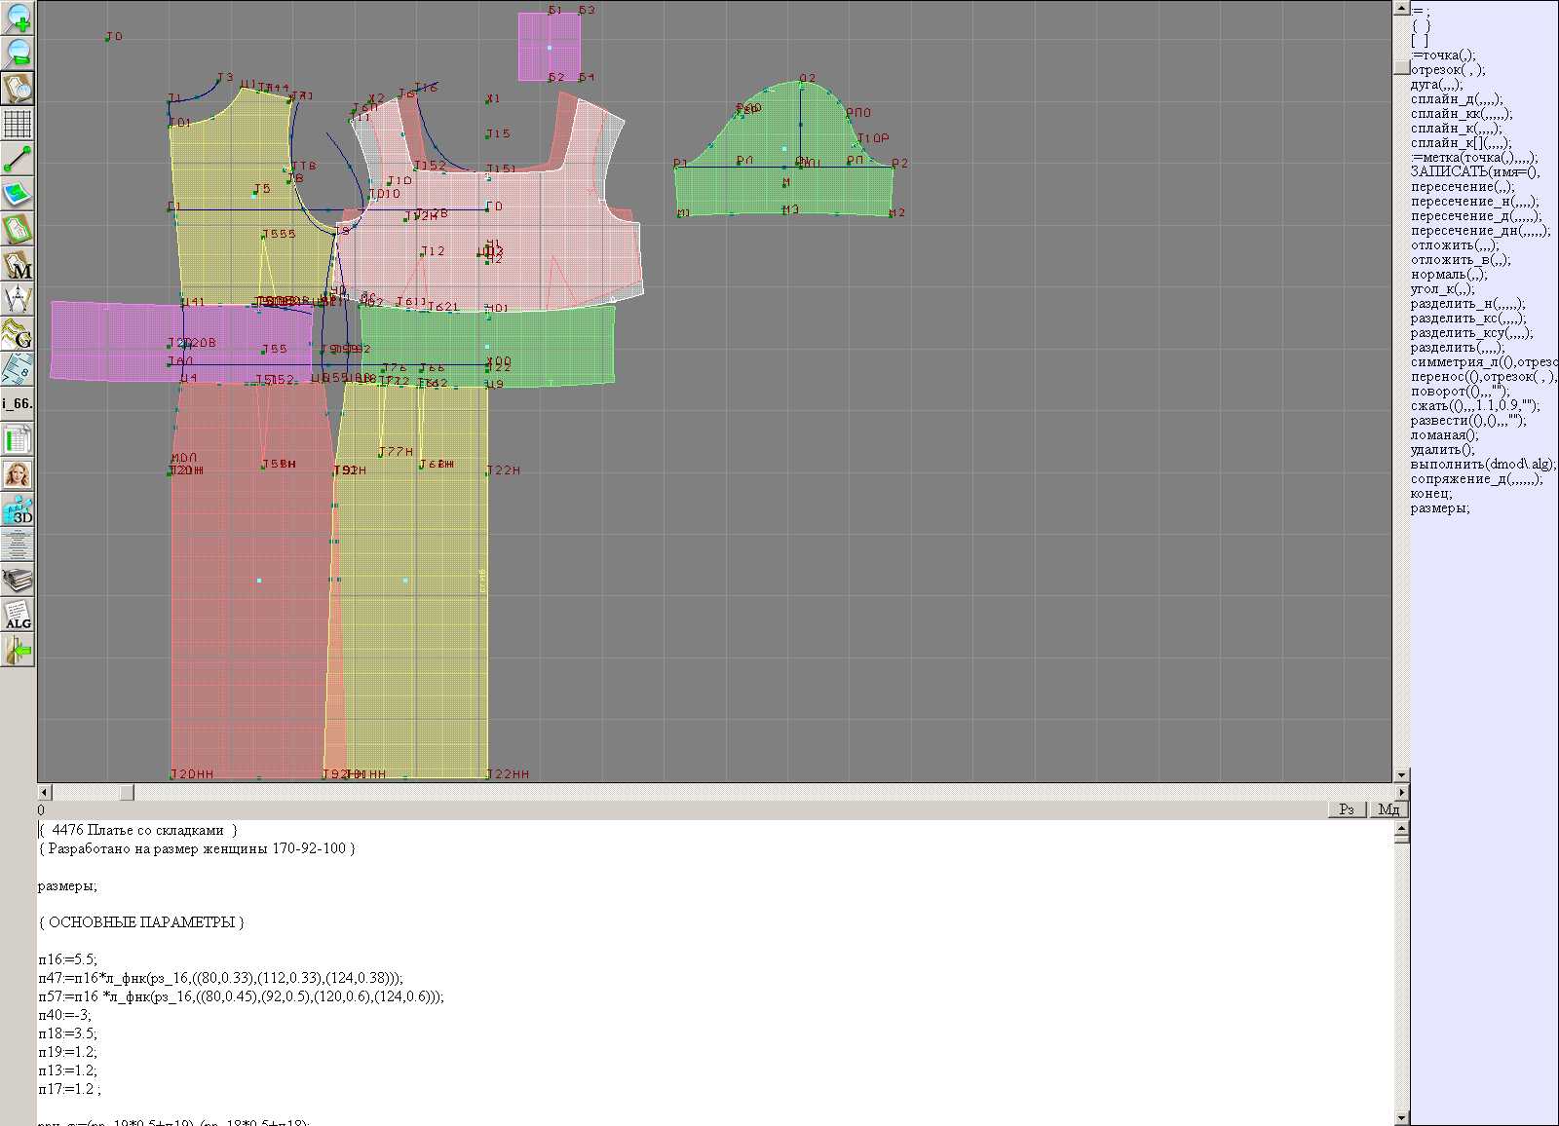This screenshot has width=1559, height=1126.
Task: Toggle the grid display icon
Action: pos(18,124)
